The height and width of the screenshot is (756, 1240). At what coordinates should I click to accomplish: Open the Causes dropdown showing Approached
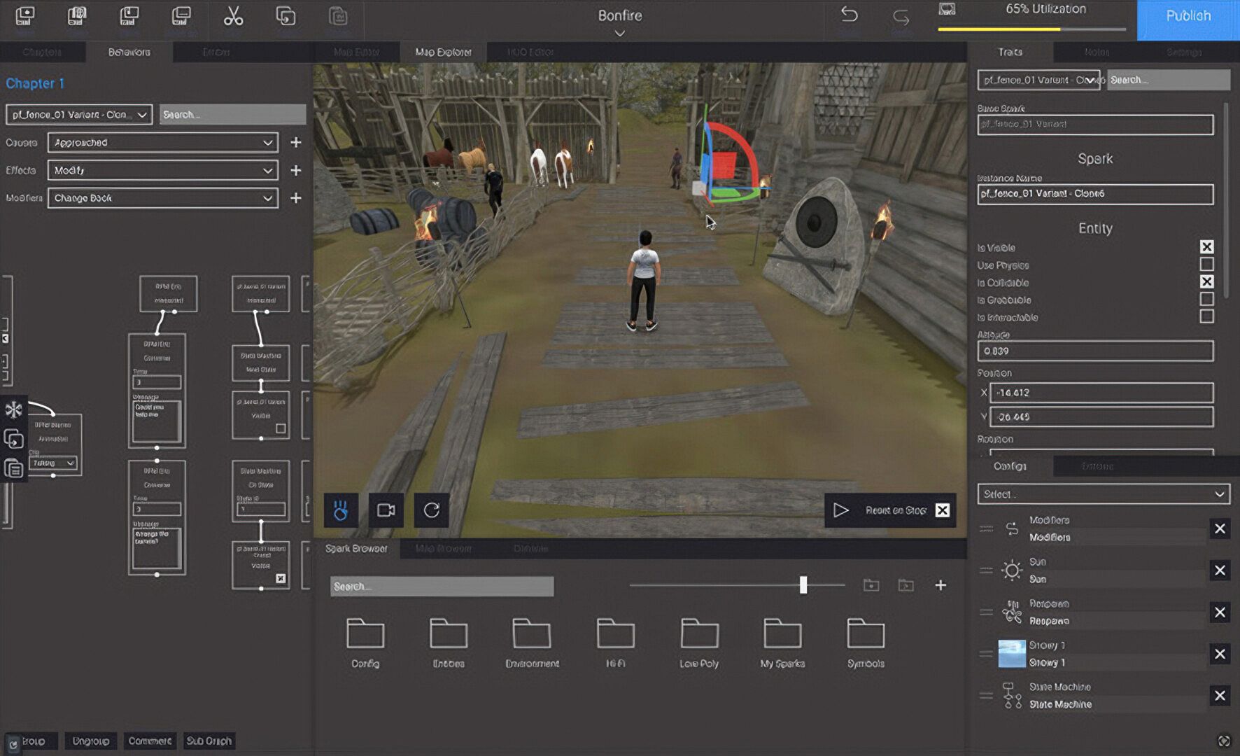tap(162, 143)
